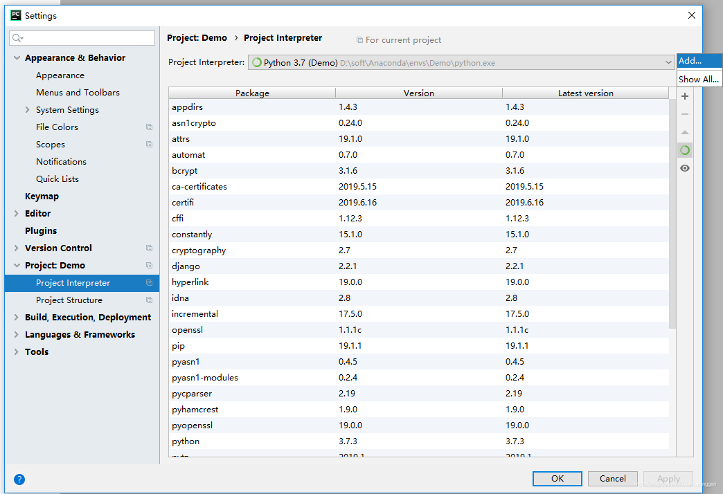Open the Project Interpreter dropdown
723x494 pixels.
point(461,63)
